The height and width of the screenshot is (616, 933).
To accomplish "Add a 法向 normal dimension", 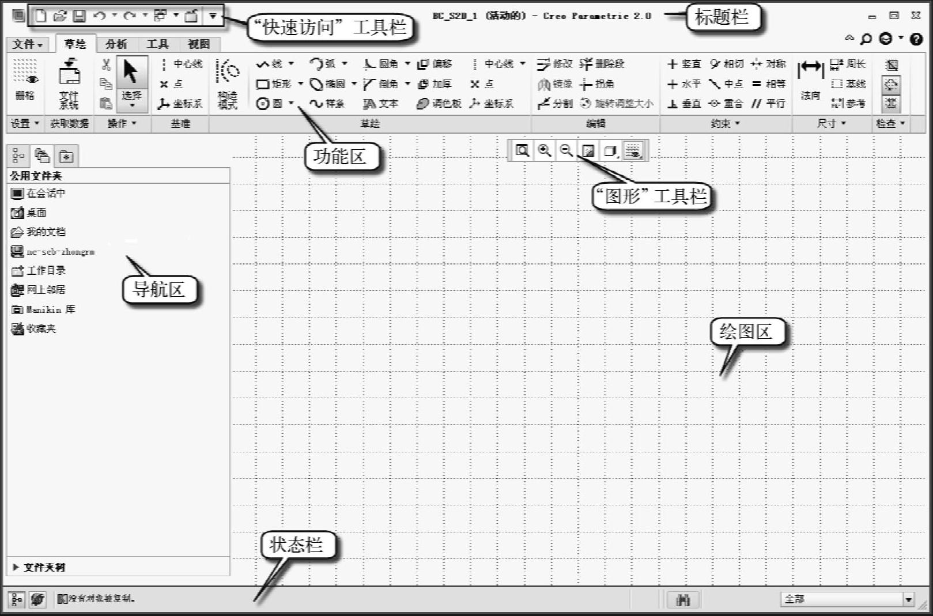I will (x=810, y=80).
